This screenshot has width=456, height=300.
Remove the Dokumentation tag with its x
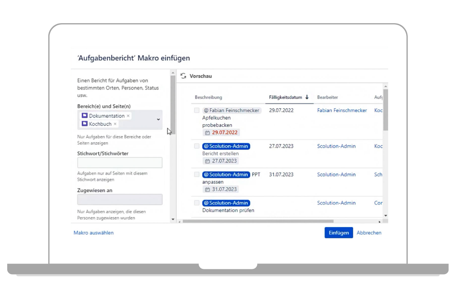(x=128, y=116)
